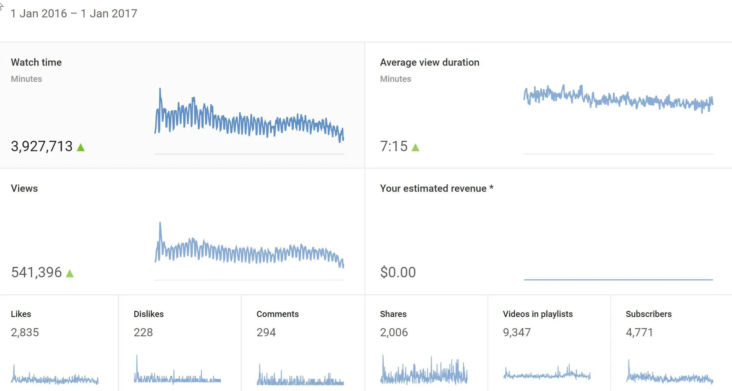This screenshot has width=732, height=391.
Task: Click the 2,006 shares count
Action: click(x=394, y=332)
